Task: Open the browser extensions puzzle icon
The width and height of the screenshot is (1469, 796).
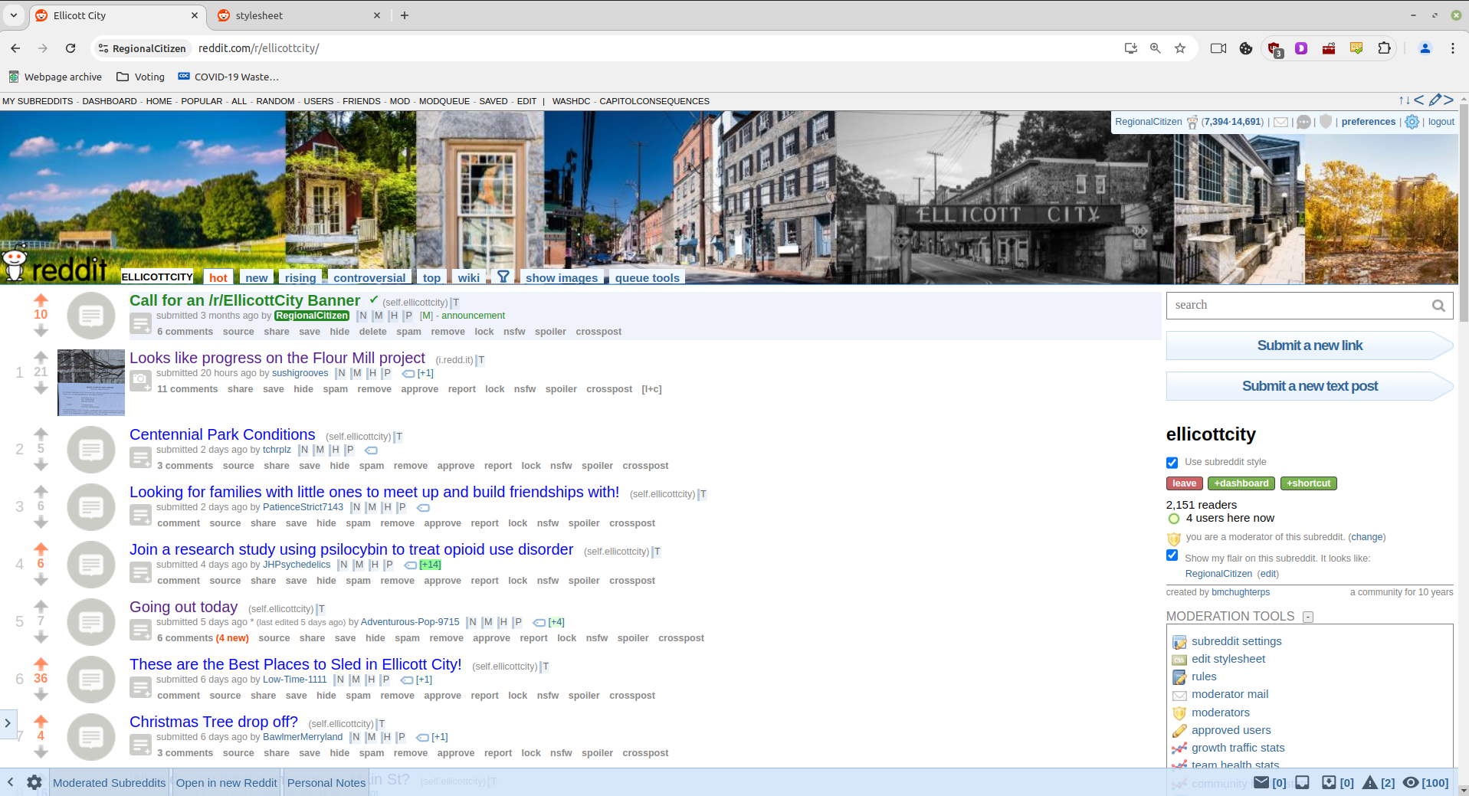Action: click(1384, 48)
